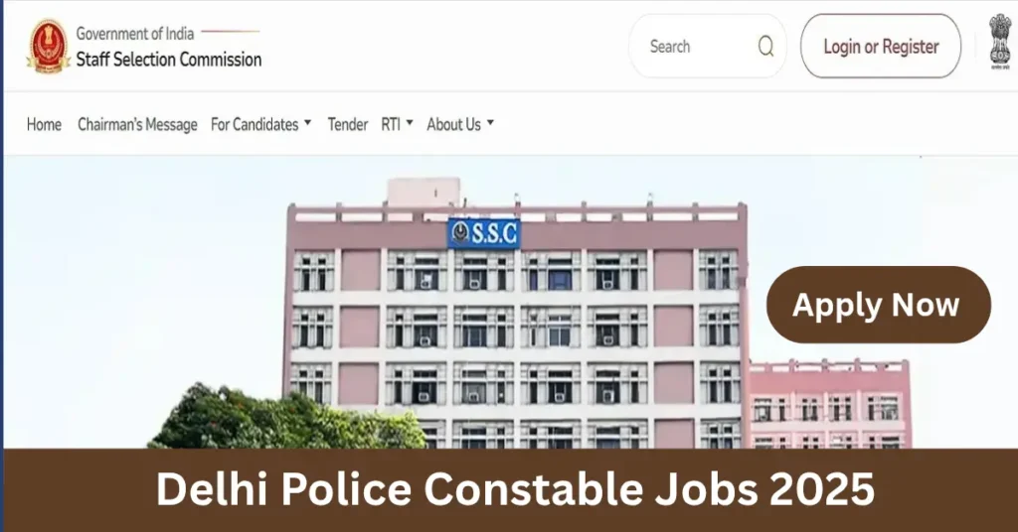Open the Home menu item

coord(44,124)
